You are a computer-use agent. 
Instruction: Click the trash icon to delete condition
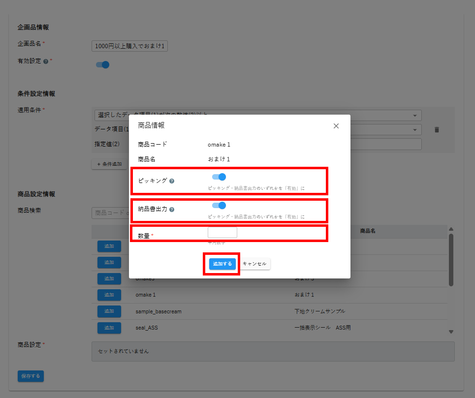[436, 130]
